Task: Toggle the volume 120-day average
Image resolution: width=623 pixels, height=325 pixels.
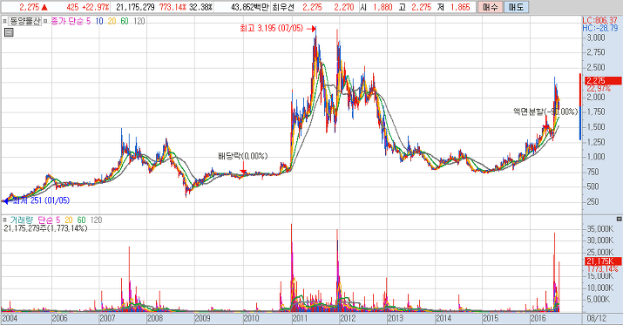Action: tap(96, 220)
